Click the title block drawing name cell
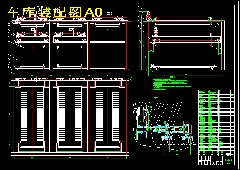240x170 pixels. tap(228, 160)
